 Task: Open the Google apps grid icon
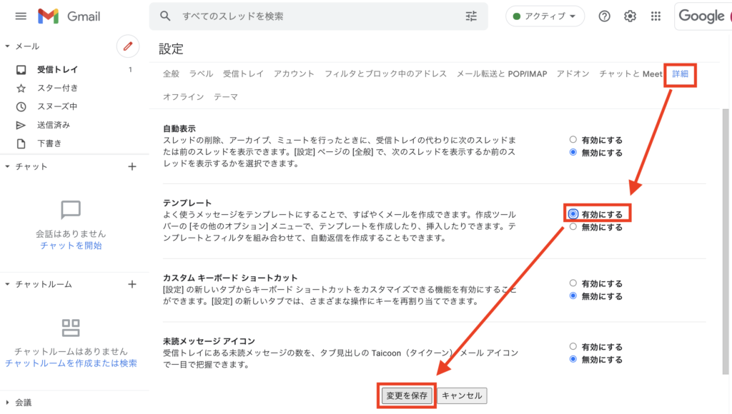tap(656, 16)
